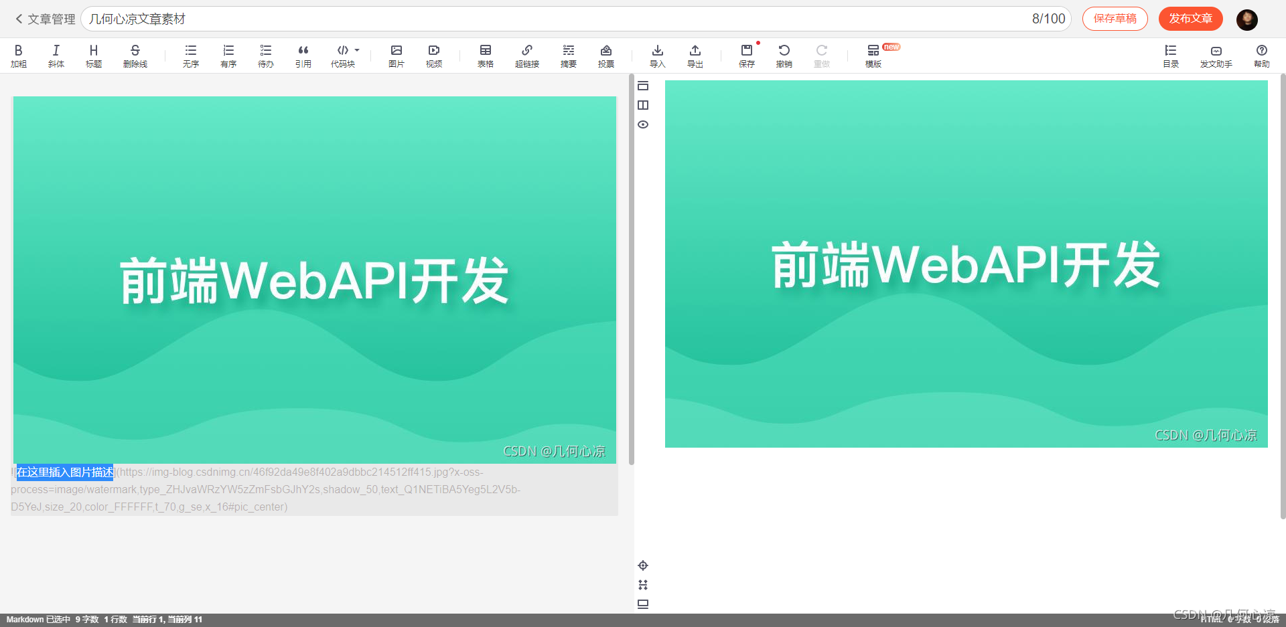Open the templates panel (模版)
This screenshot has height=627, width=1286.
click(x=873, y=56)
